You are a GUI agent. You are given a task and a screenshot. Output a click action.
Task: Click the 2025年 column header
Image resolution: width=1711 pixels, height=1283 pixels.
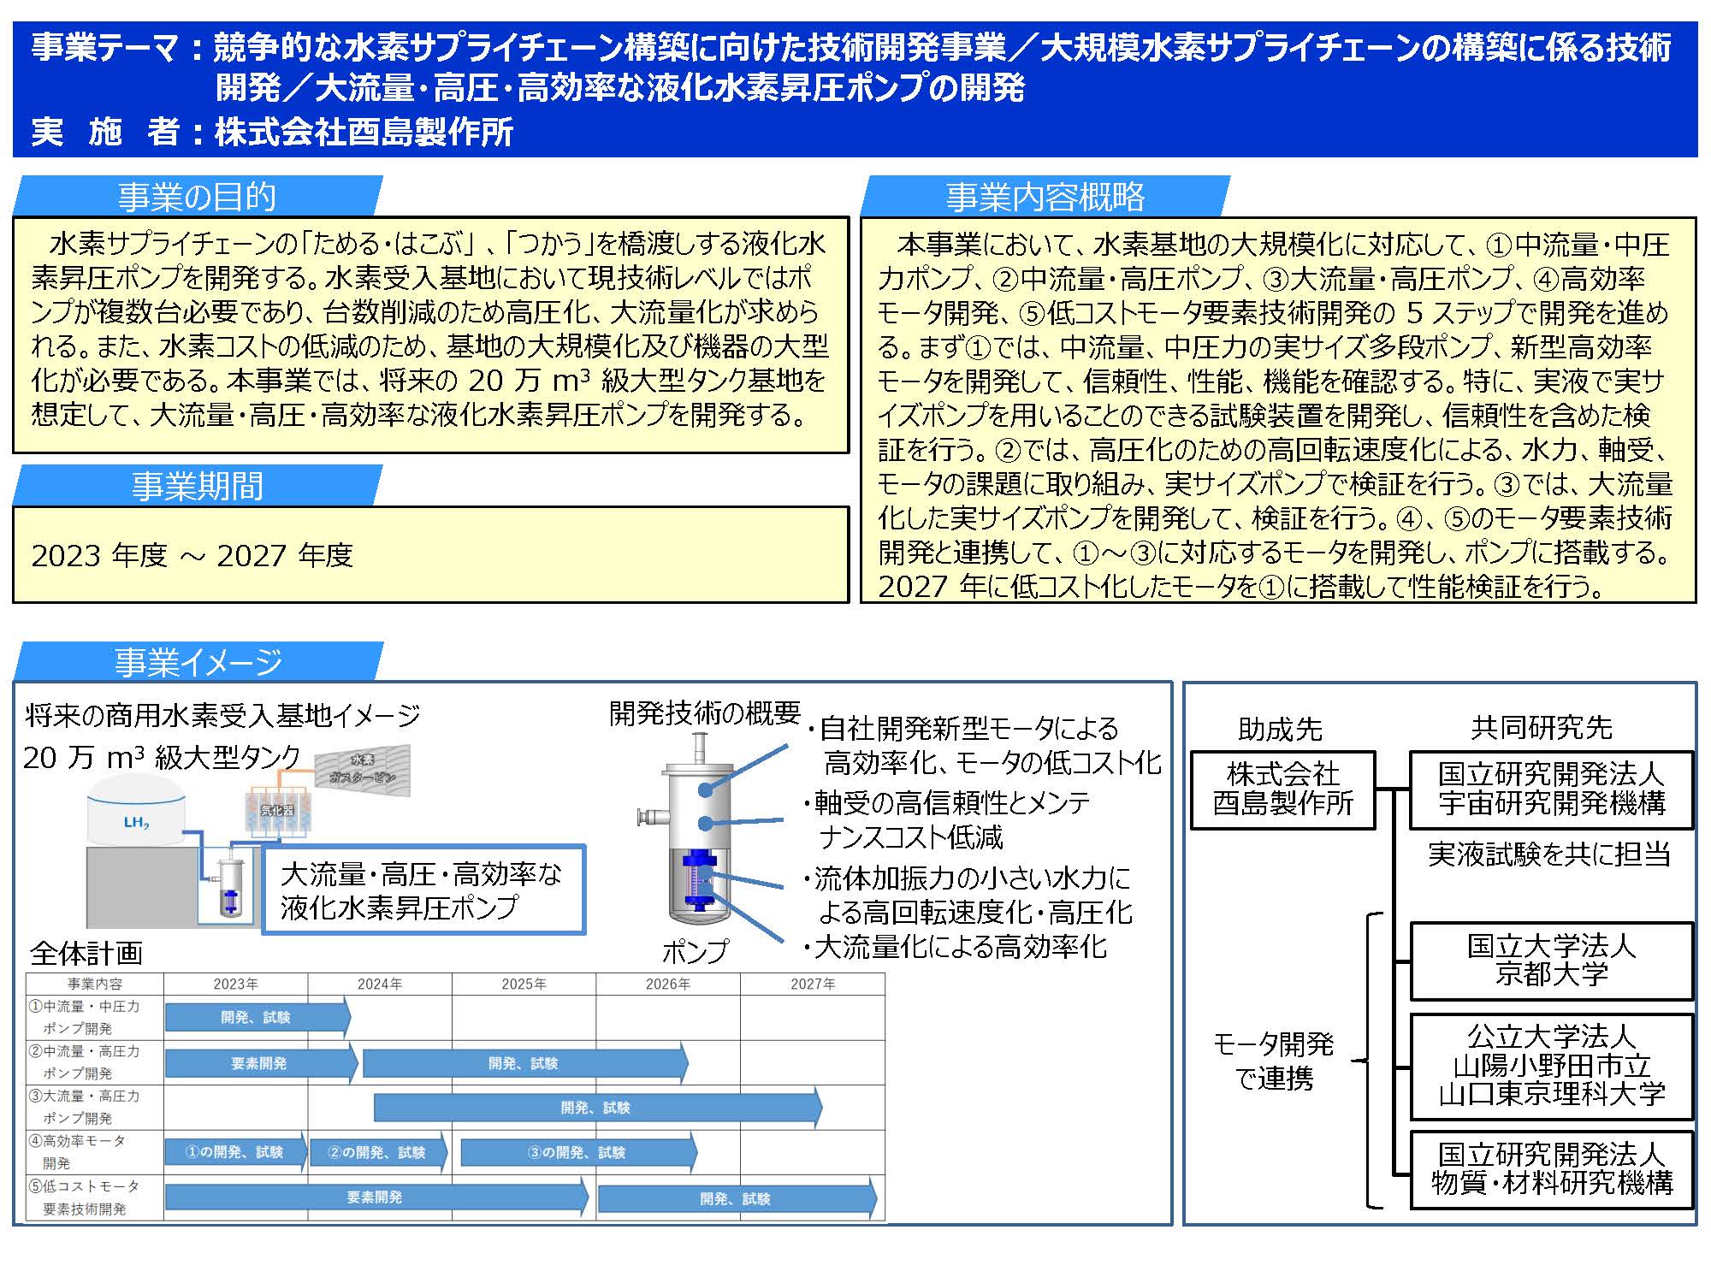(x=524, y=984)
